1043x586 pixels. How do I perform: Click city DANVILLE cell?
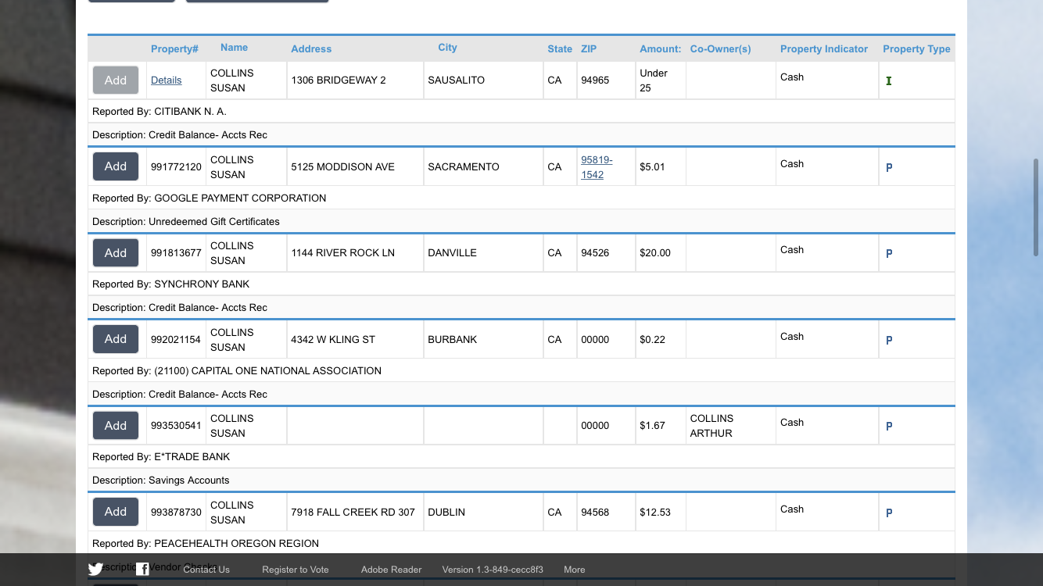point(483,252)
